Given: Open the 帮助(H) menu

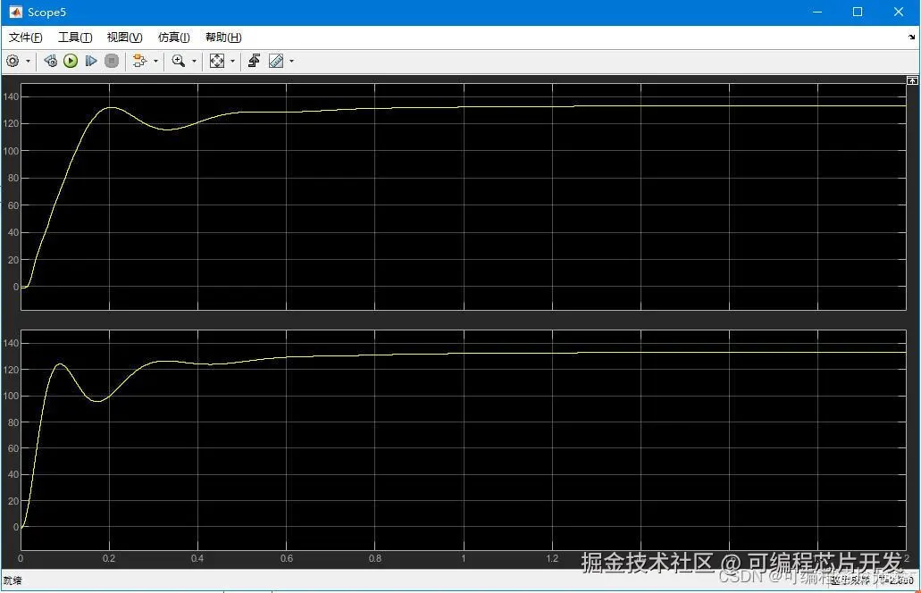Looking at the screenshot, I should (223, 38).
